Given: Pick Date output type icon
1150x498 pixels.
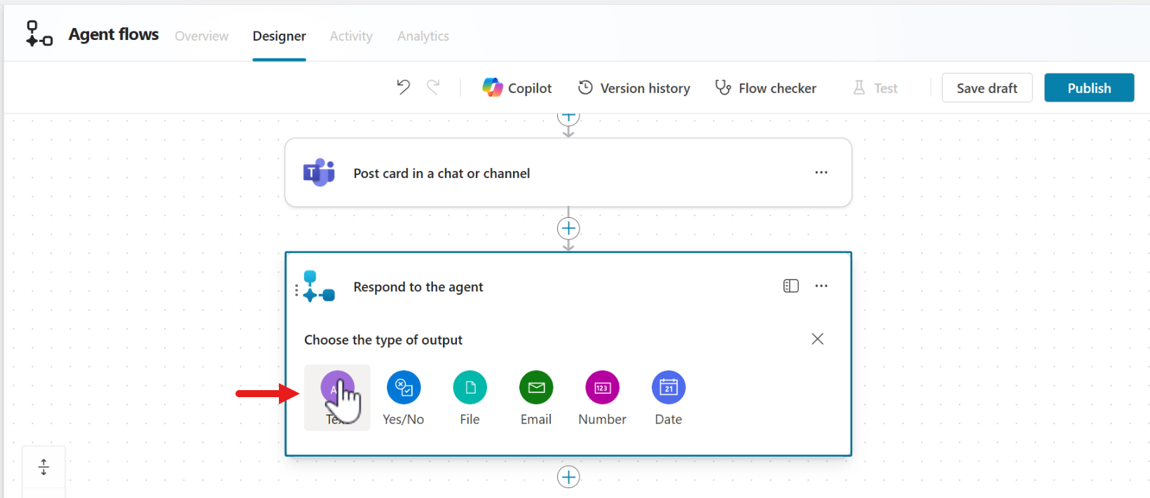Looking at the screenshot, I should (669, 388).
